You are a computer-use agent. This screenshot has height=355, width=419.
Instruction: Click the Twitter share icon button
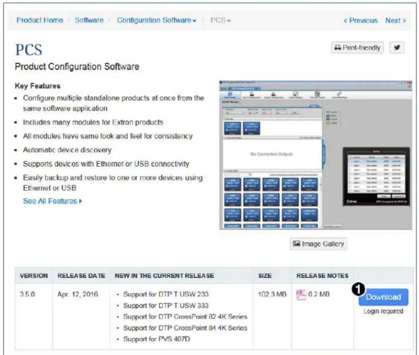pos(397,48)
